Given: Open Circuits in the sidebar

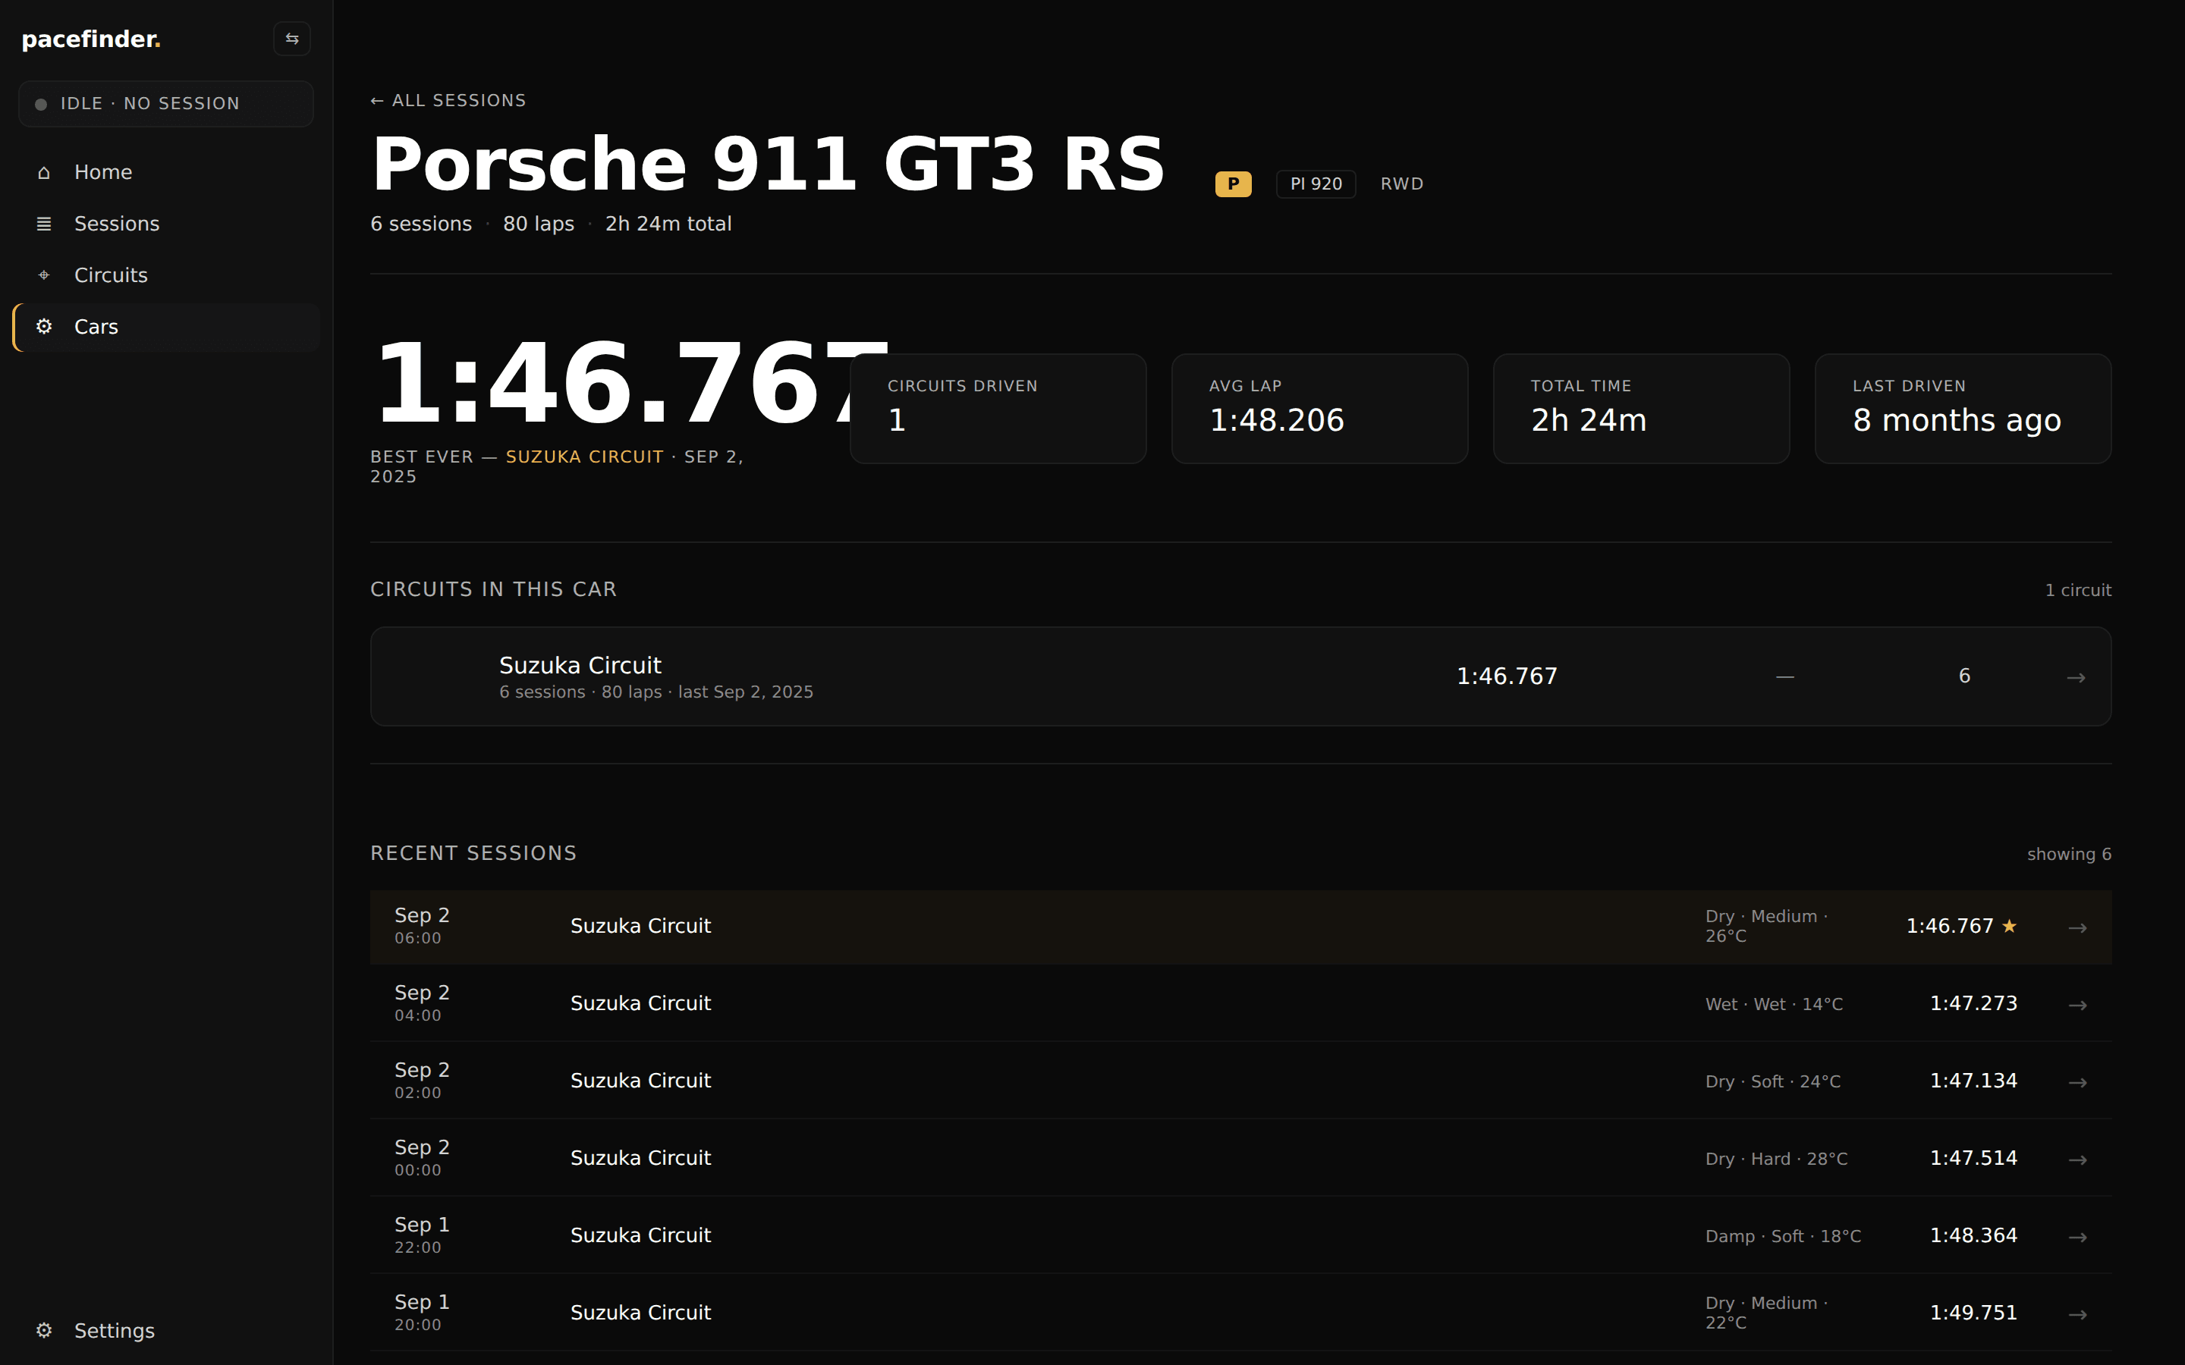Looking at the screenshot, I should click(166, 275).
